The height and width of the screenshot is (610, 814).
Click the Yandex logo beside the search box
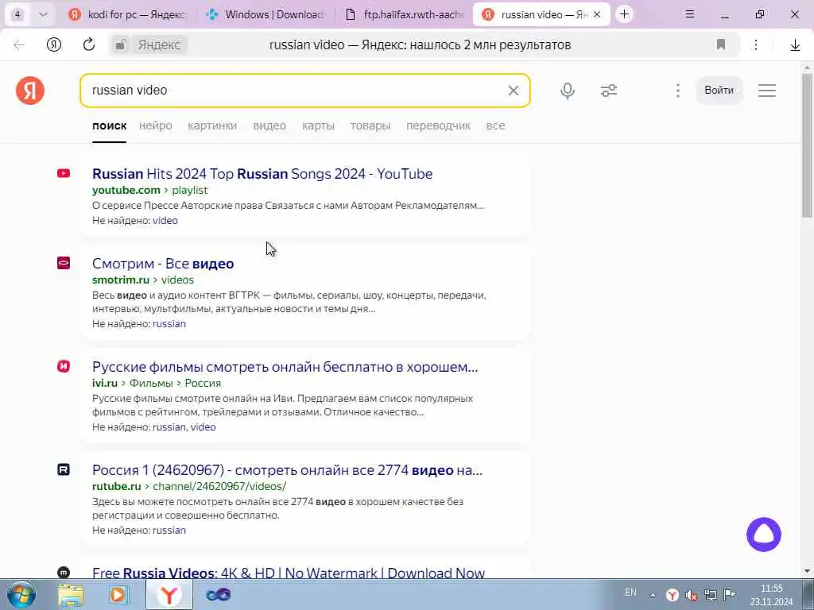(30, 91)
